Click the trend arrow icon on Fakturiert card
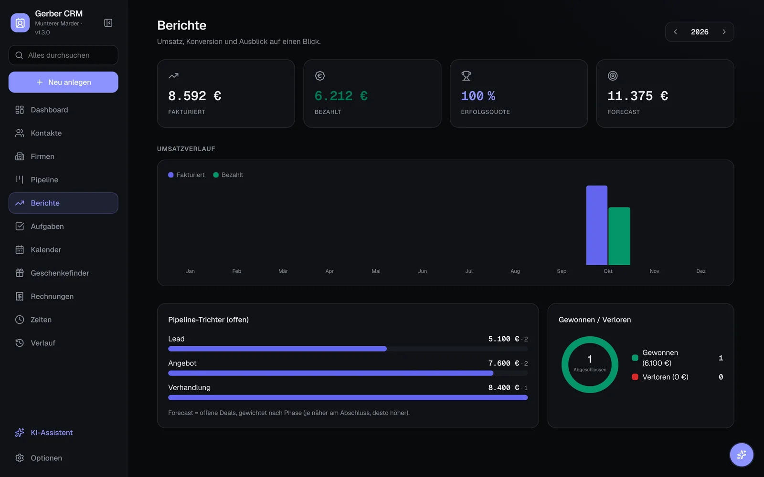 [x=173, y=76]
